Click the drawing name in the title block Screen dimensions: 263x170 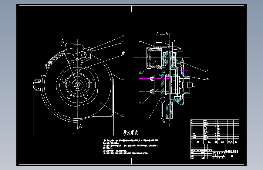[x=232, y=152]
